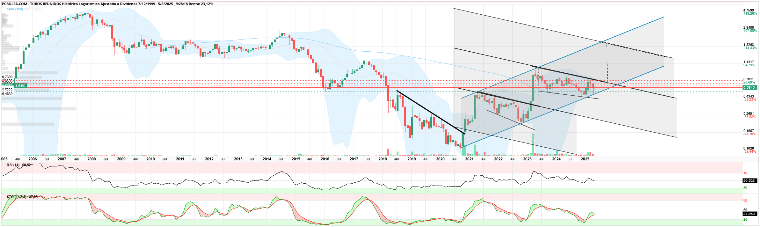This screenshot has width=760, height=227.
Task: Click the 2006 label on time axis
Action: [33, 159]
